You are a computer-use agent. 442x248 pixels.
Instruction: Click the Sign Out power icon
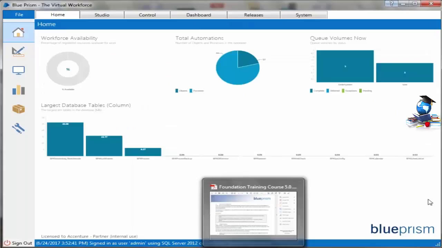[7, 243]
